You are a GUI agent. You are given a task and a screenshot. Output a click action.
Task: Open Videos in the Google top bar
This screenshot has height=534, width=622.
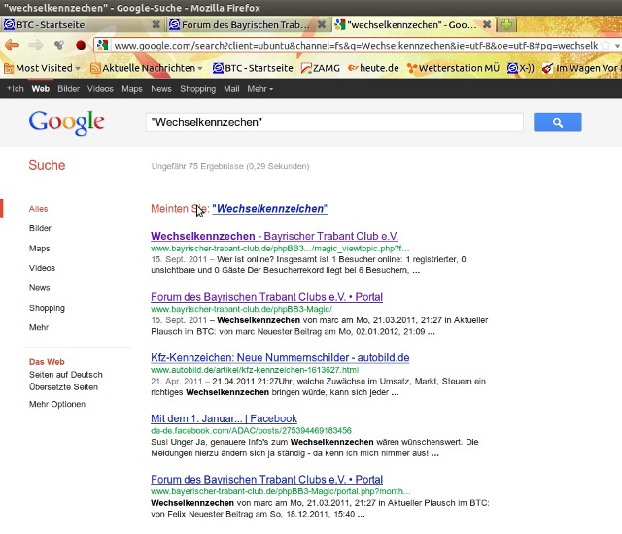100,89
